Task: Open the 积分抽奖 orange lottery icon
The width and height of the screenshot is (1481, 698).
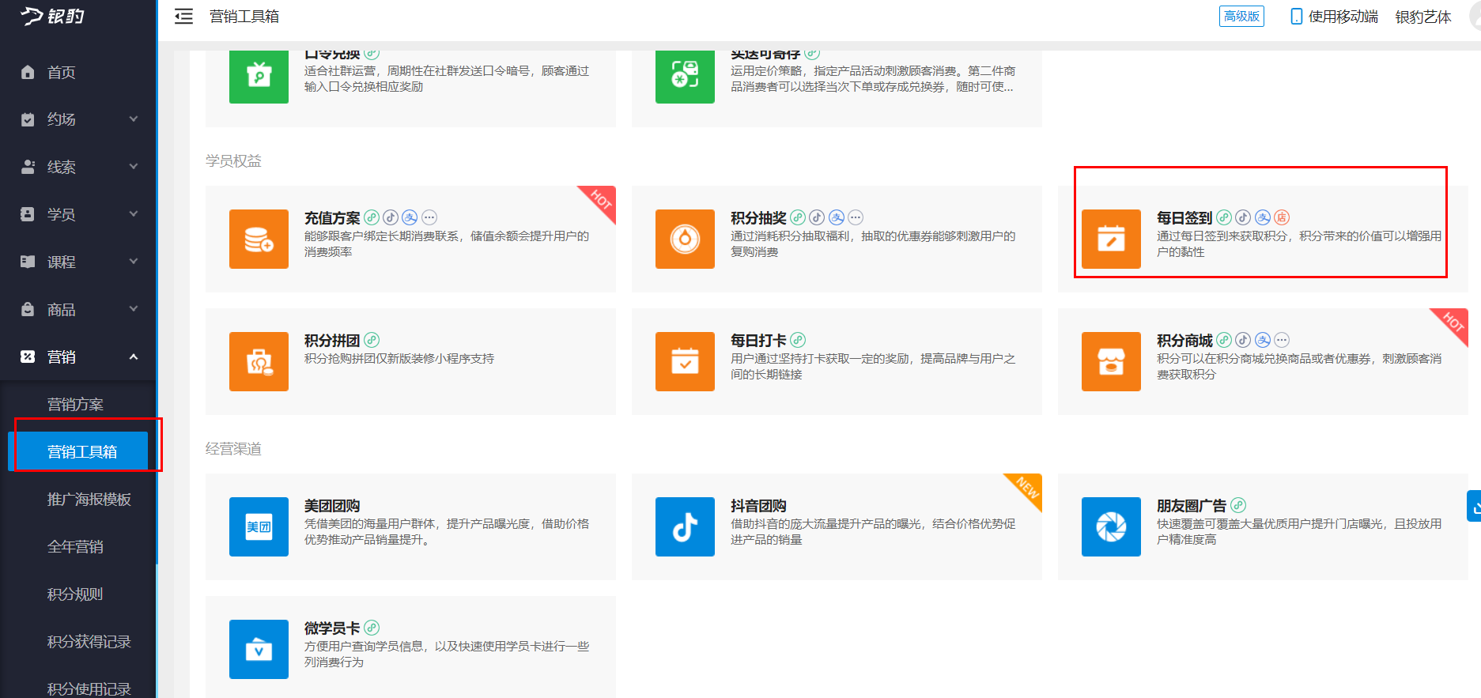Action: 685,239
